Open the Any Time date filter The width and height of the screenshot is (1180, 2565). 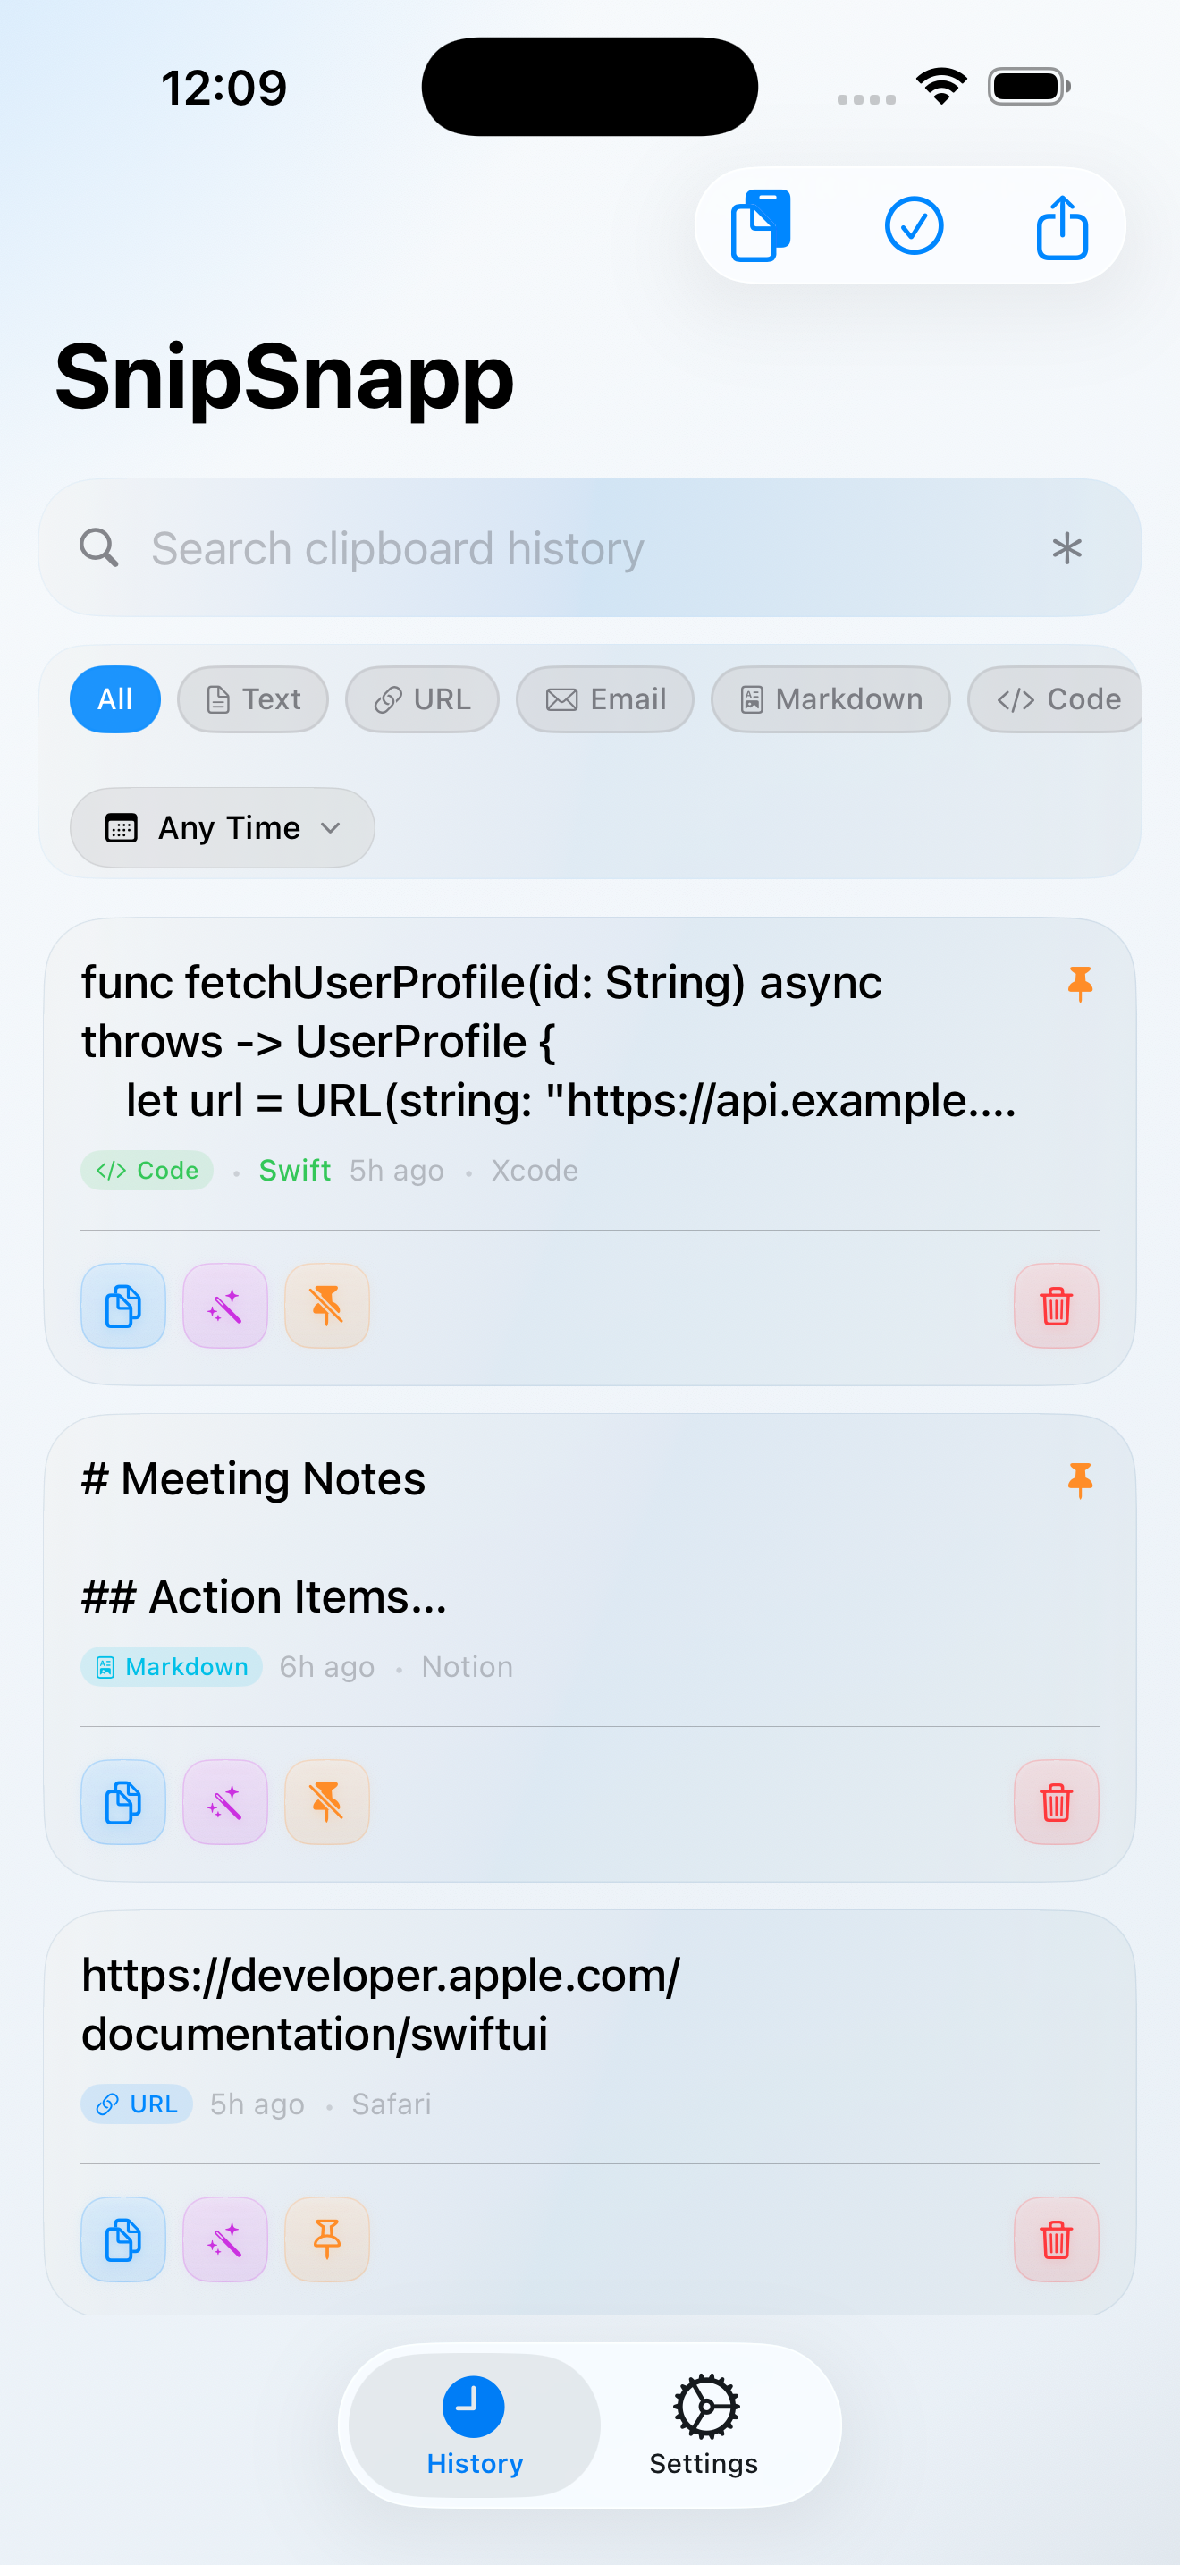[x=221, y=827]
